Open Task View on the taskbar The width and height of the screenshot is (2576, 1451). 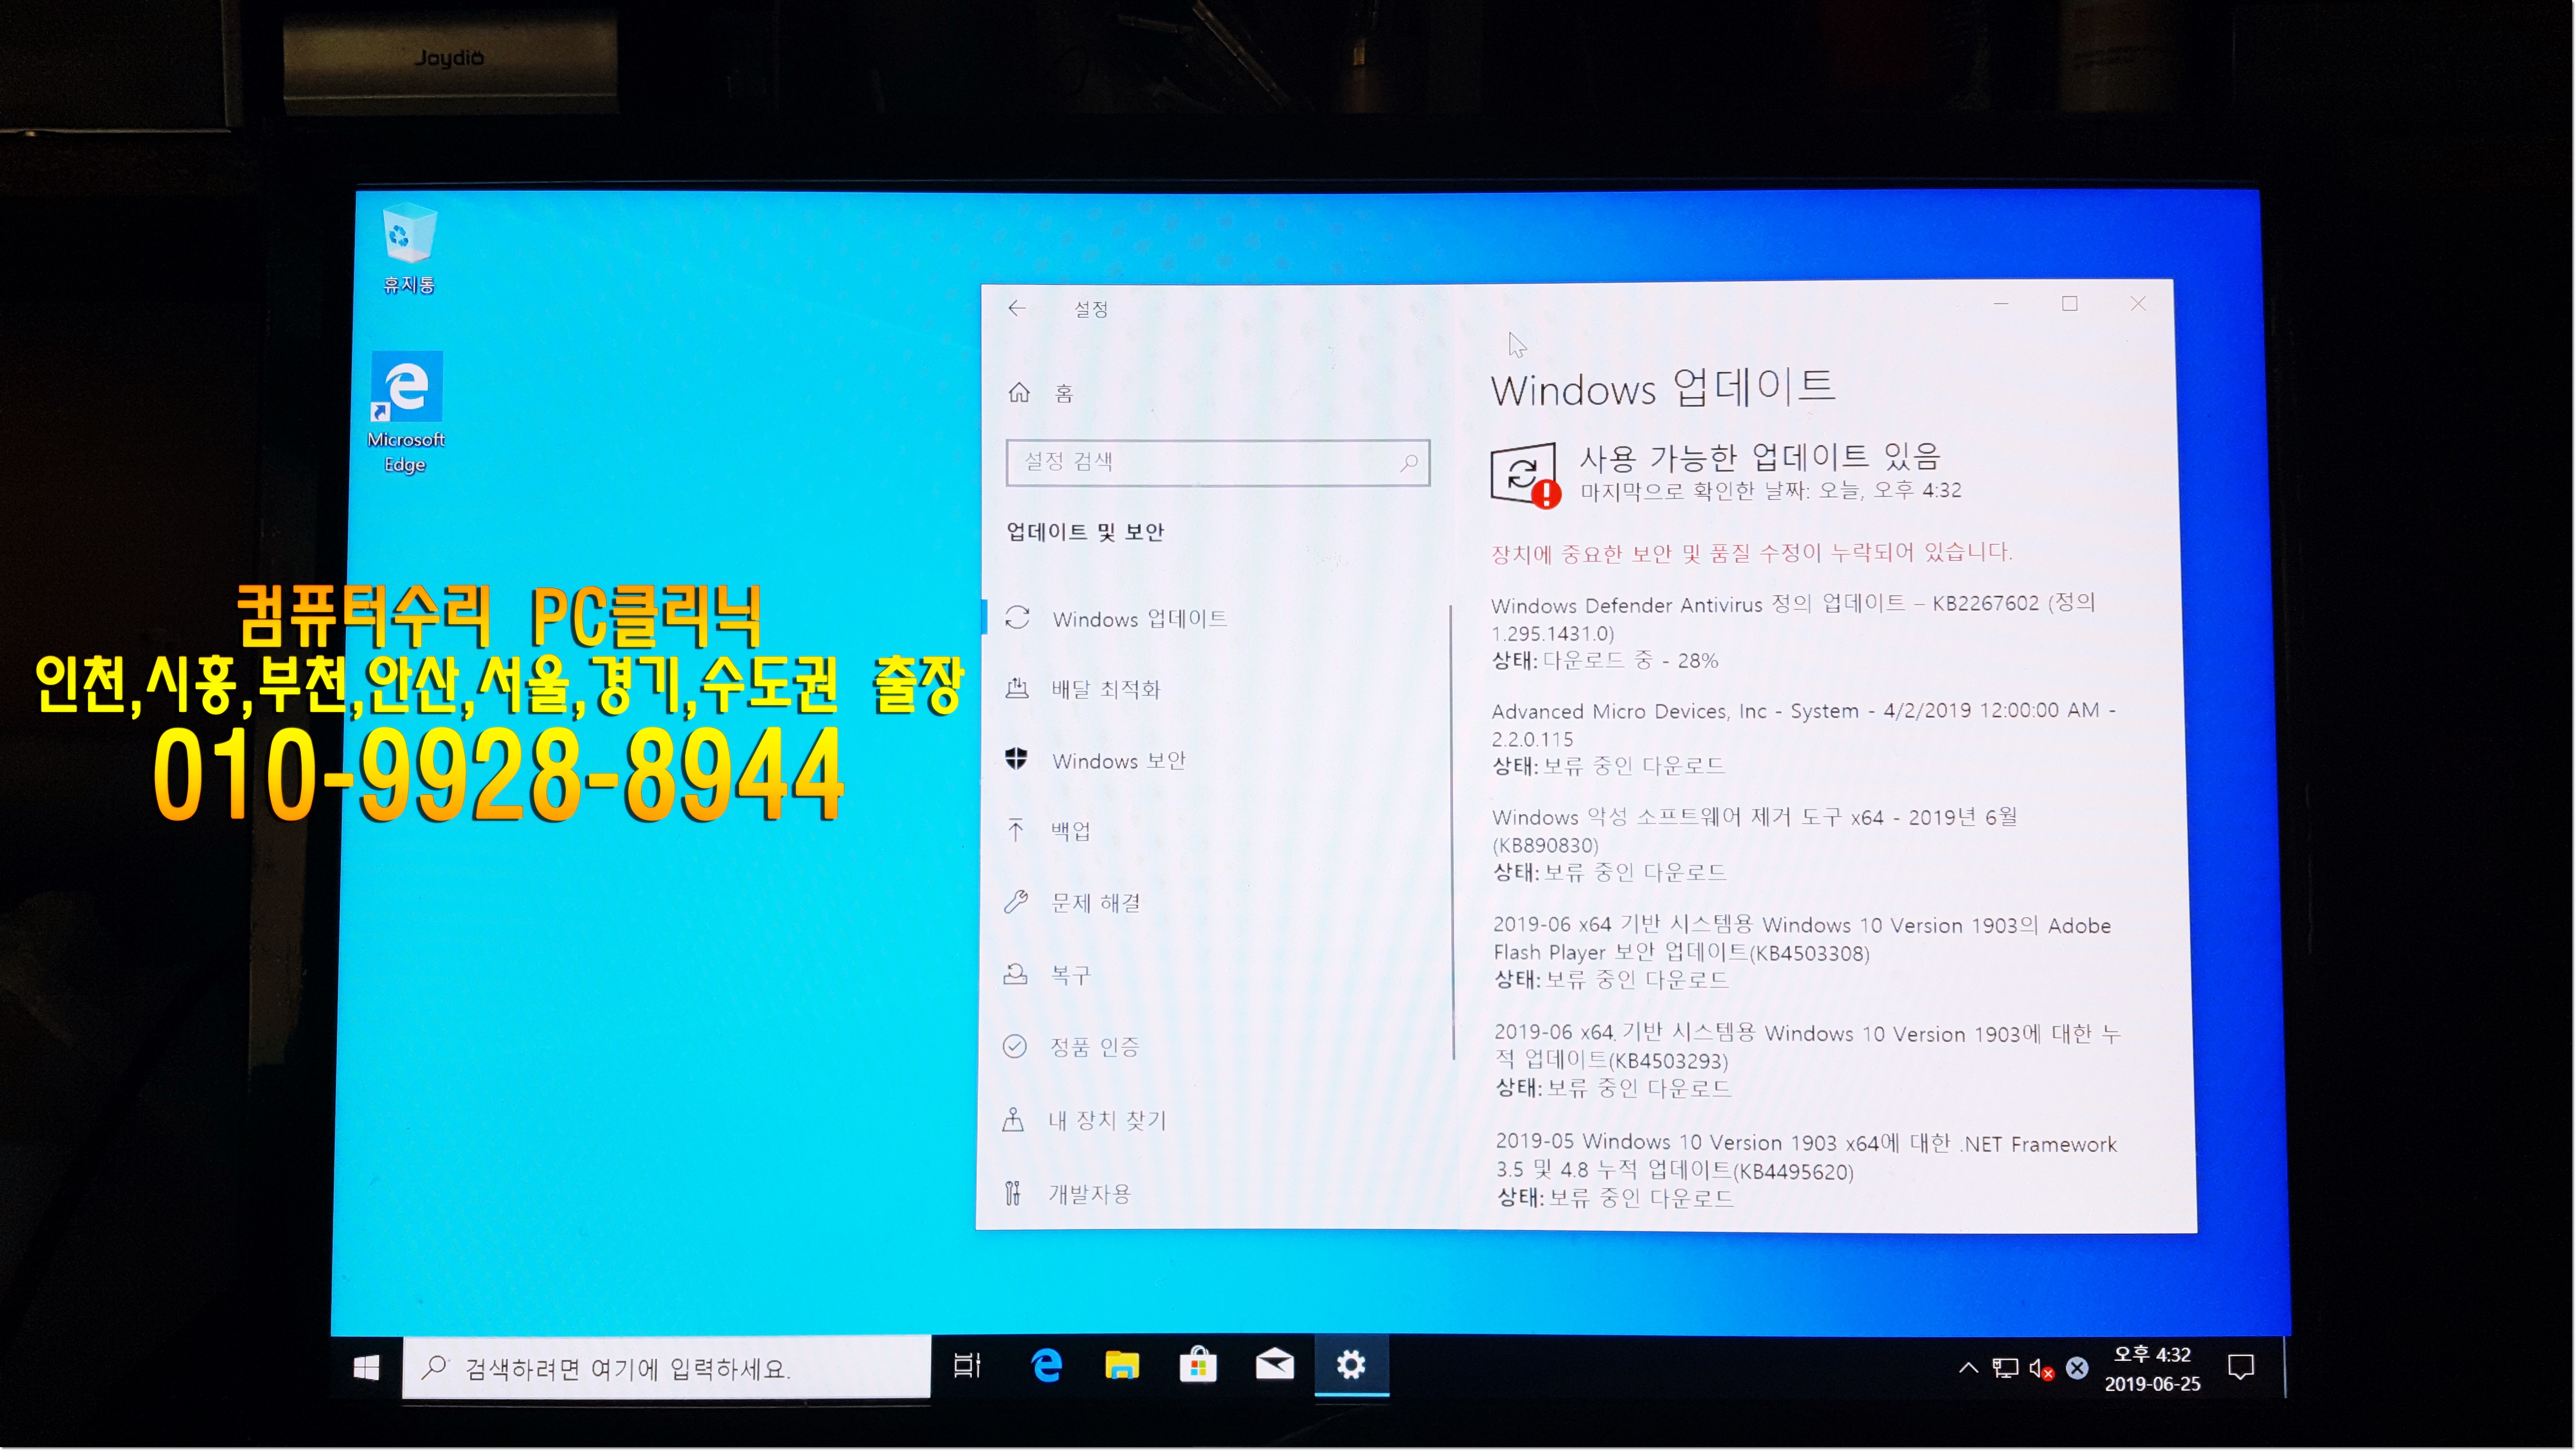[967, 1366]
